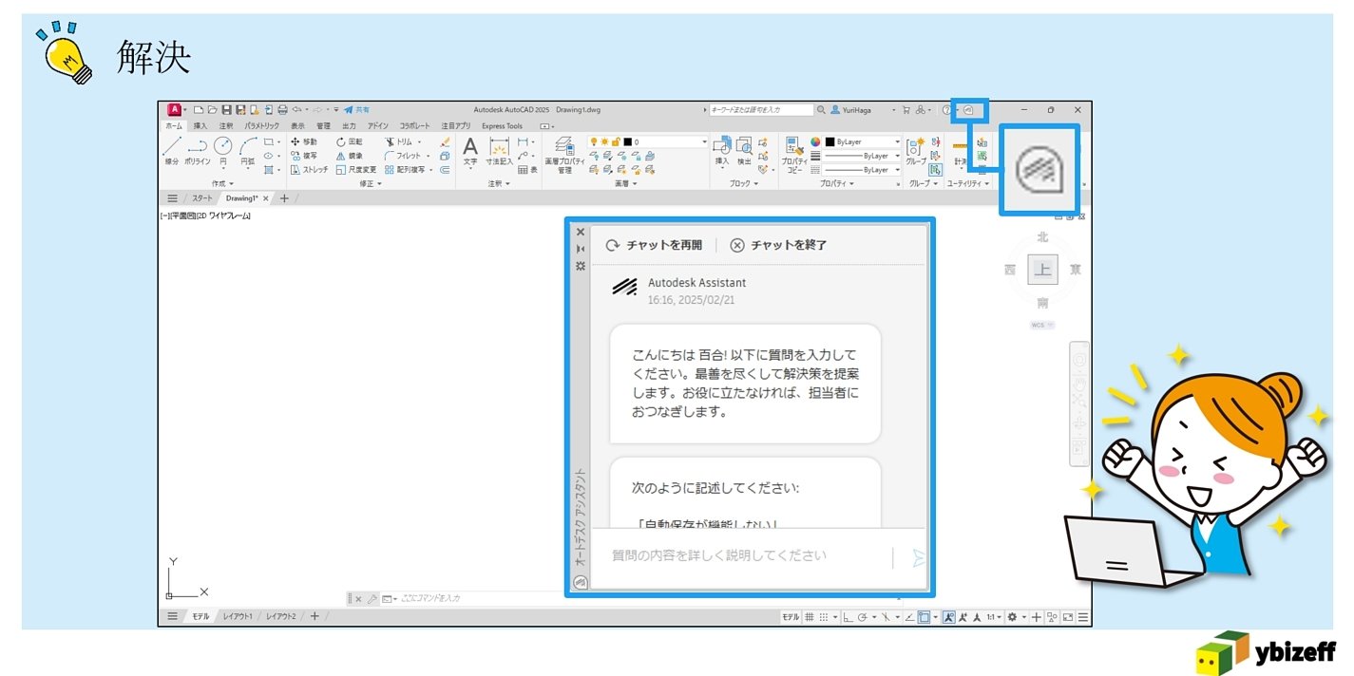
Task: Open the Autodesk Assistant icon in title bar
Action: 968,110
